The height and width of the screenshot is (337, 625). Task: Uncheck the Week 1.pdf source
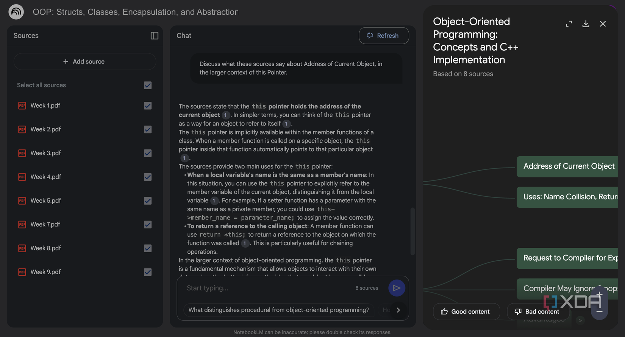pyautogui.click(x=148, y=106)
